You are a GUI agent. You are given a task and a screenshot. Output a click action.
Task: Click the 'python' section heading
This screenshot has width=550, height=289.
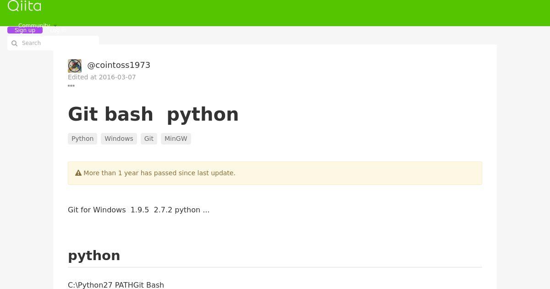pos(94,256)
